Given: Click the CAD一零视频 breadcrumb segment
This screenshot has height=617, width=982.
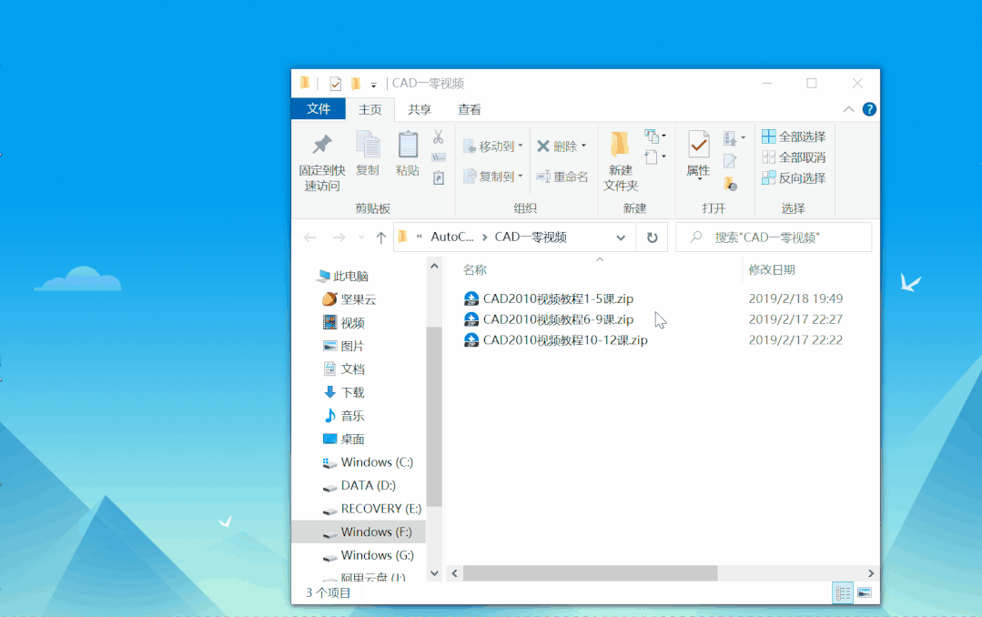Looking at the screenshot, I should (x=531, y=237).
